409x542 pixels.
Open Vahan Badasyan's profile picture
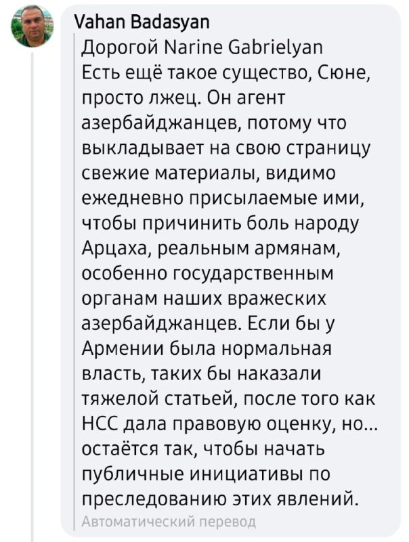coord(32,26)
